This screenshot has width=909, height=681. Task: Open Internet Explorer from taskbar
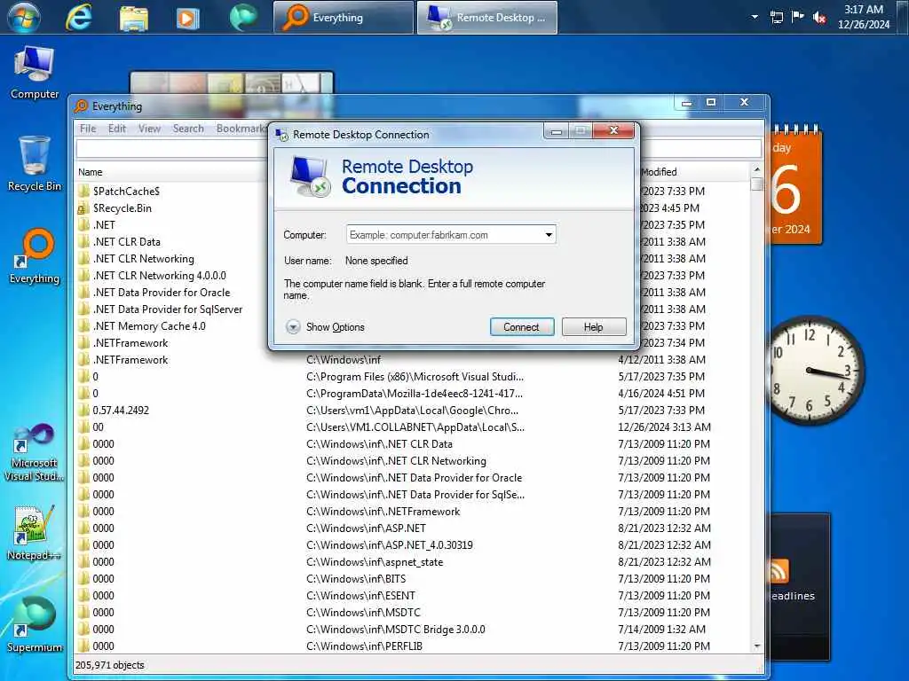79,18
